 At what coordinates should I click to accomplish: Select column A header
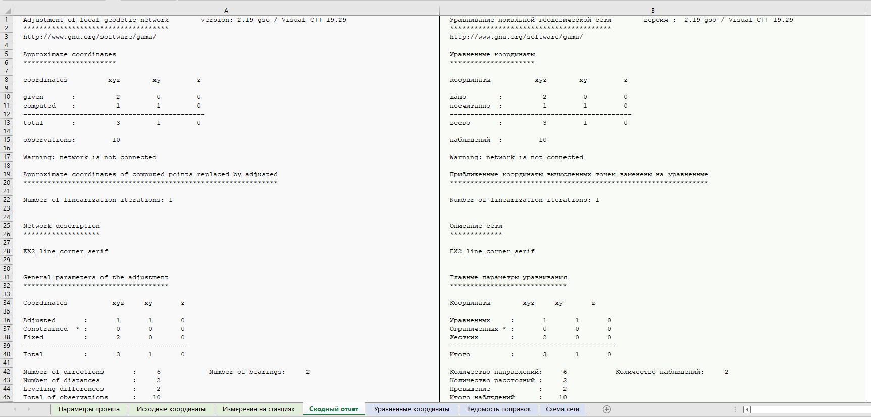coord(226,10)
